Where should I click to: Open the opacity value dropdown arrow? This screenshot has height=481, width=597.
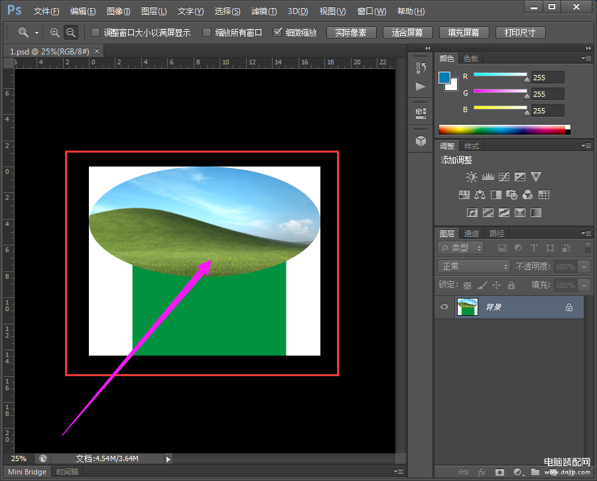click(x=584, y=267)
